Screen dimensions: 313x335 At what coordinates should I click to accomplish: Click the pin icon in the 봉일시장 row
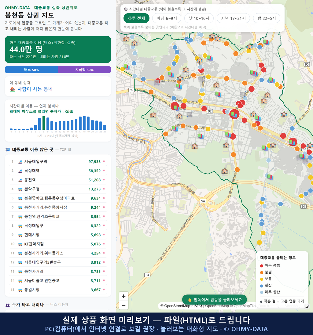[x=104, y=290]
